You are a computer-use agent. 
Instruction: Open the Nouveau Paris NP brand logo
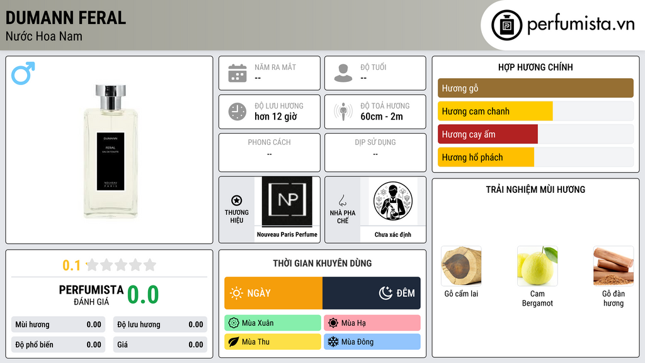click(287, 201)
